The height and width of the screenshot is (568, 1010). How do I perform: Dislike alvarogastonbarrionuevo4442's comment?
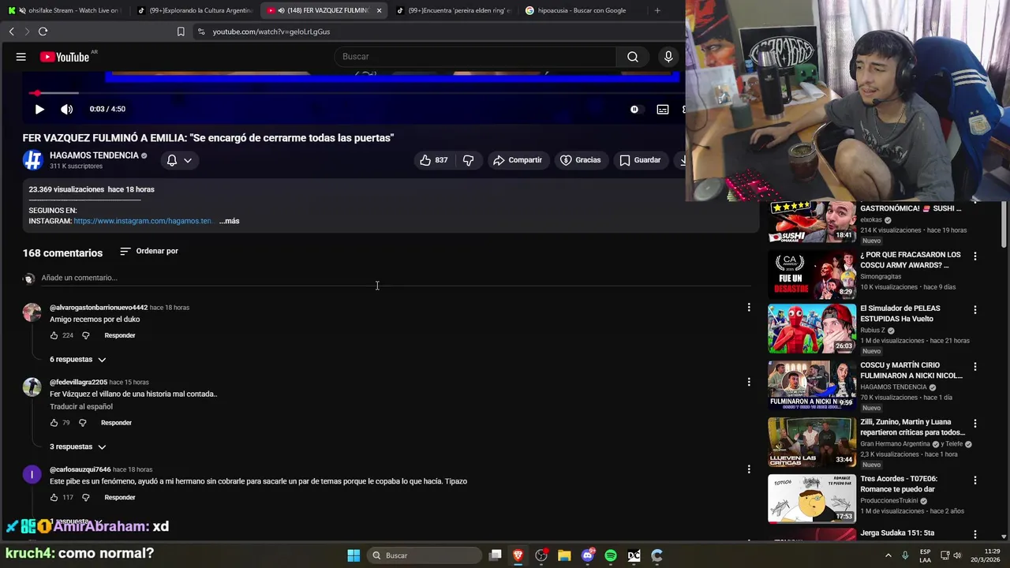point(86,335)
